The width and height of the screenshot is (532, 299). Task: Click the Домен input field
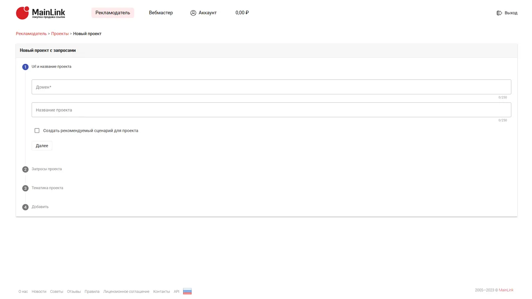[x=271, y=87]
